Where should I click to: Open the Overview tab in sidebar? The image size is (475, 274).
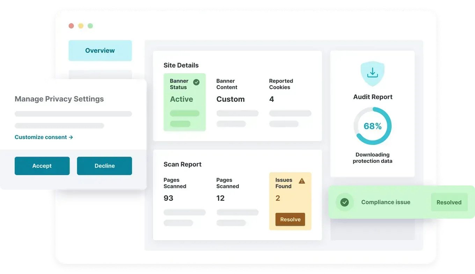(x=100, y=51)
